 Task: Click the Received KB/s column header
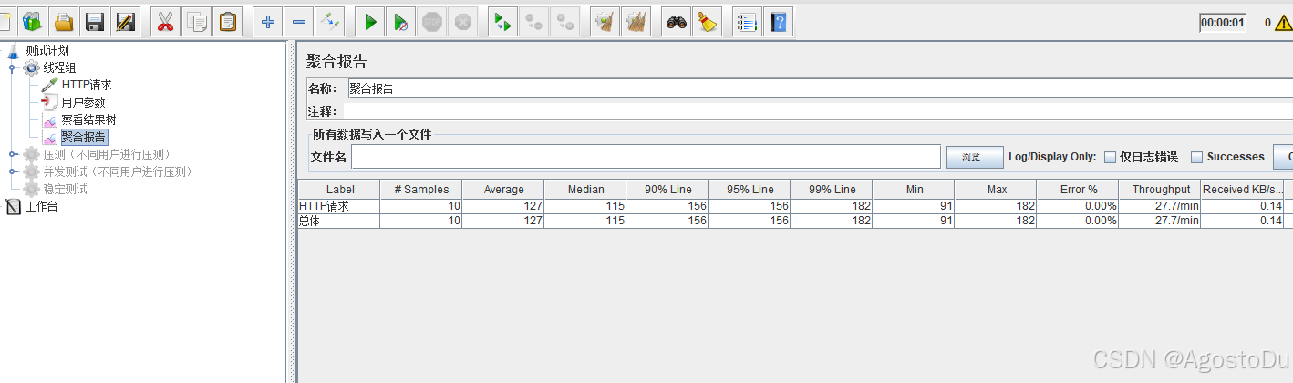1242,189
